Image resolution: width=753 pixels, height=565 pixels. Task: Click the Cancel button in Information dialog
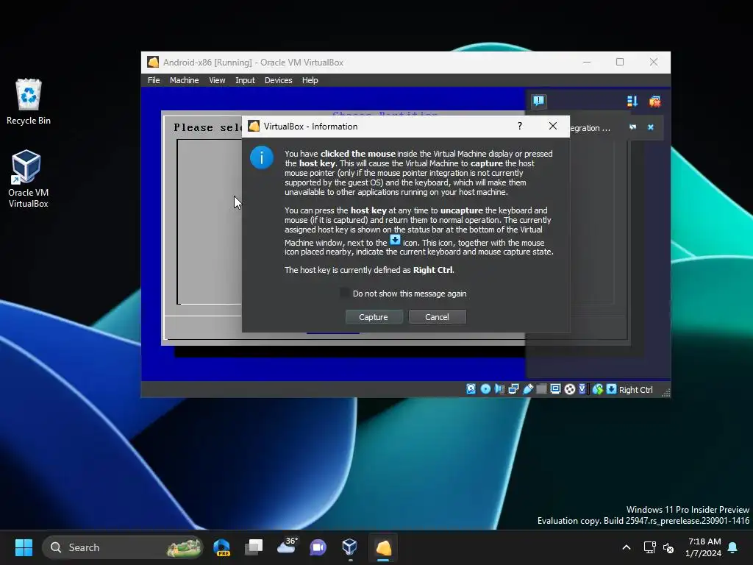tap(437, 316)
